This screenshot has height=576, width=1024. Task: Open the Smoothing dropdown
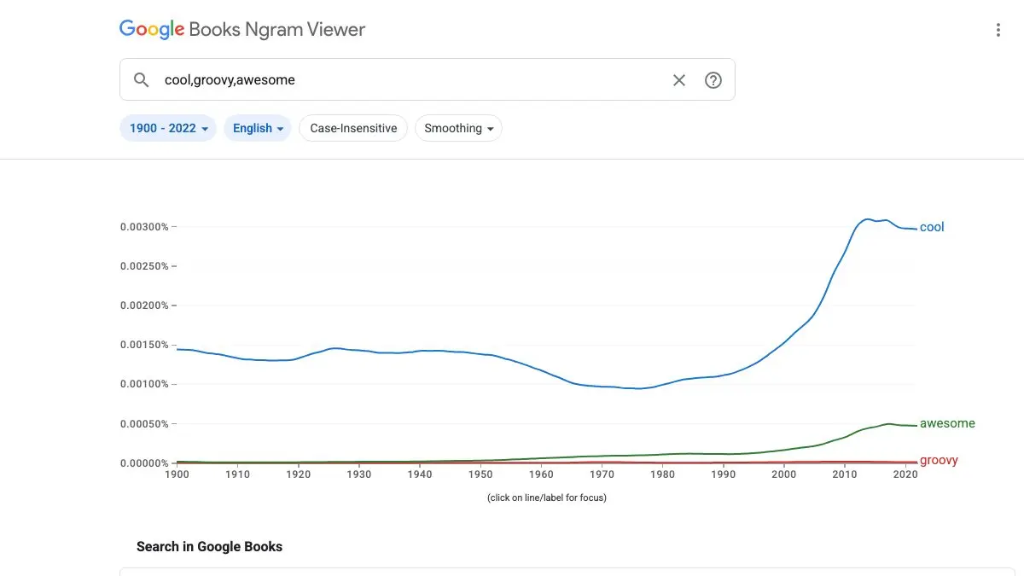coord(458,128)
